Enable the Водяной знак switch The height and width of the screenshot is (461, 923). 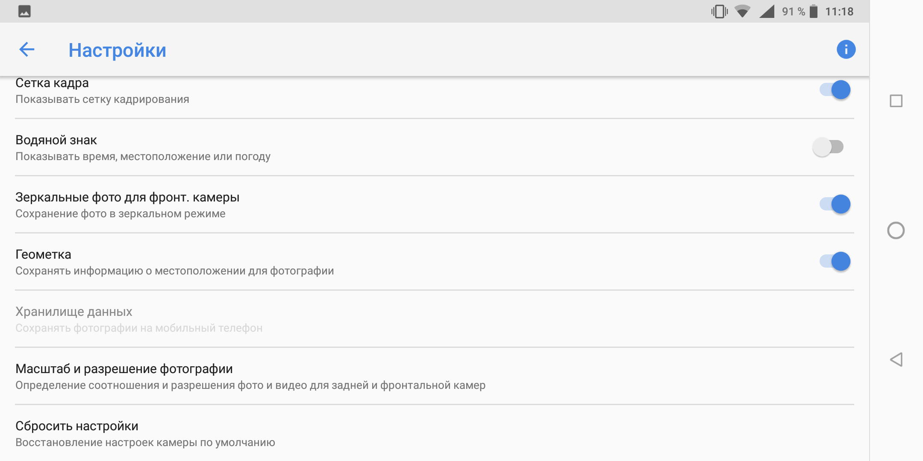(x=828, y=147)
